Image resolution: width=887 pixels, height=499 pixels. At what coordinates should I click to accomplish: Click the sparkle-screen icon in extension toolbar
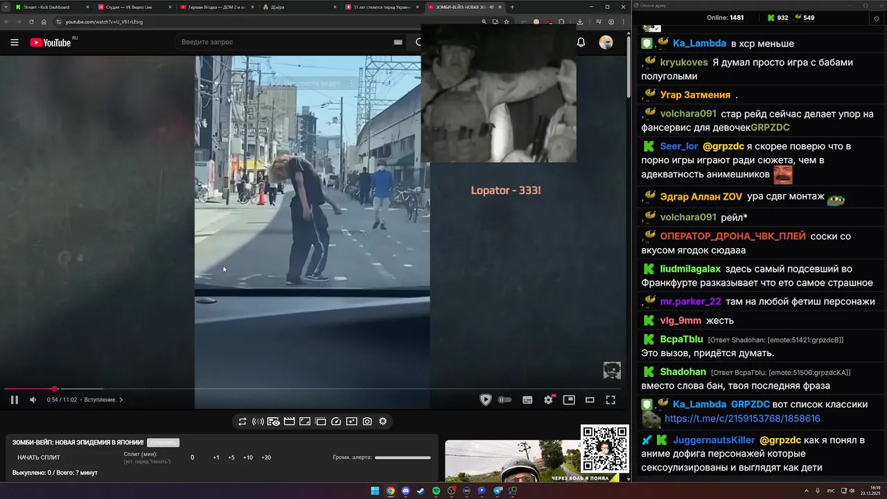click(351, 421)
